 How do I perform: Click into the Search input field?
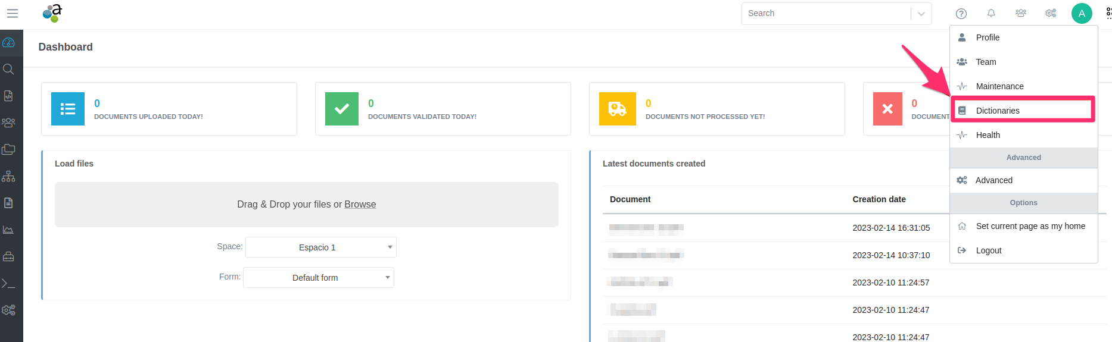coord(825,14)
